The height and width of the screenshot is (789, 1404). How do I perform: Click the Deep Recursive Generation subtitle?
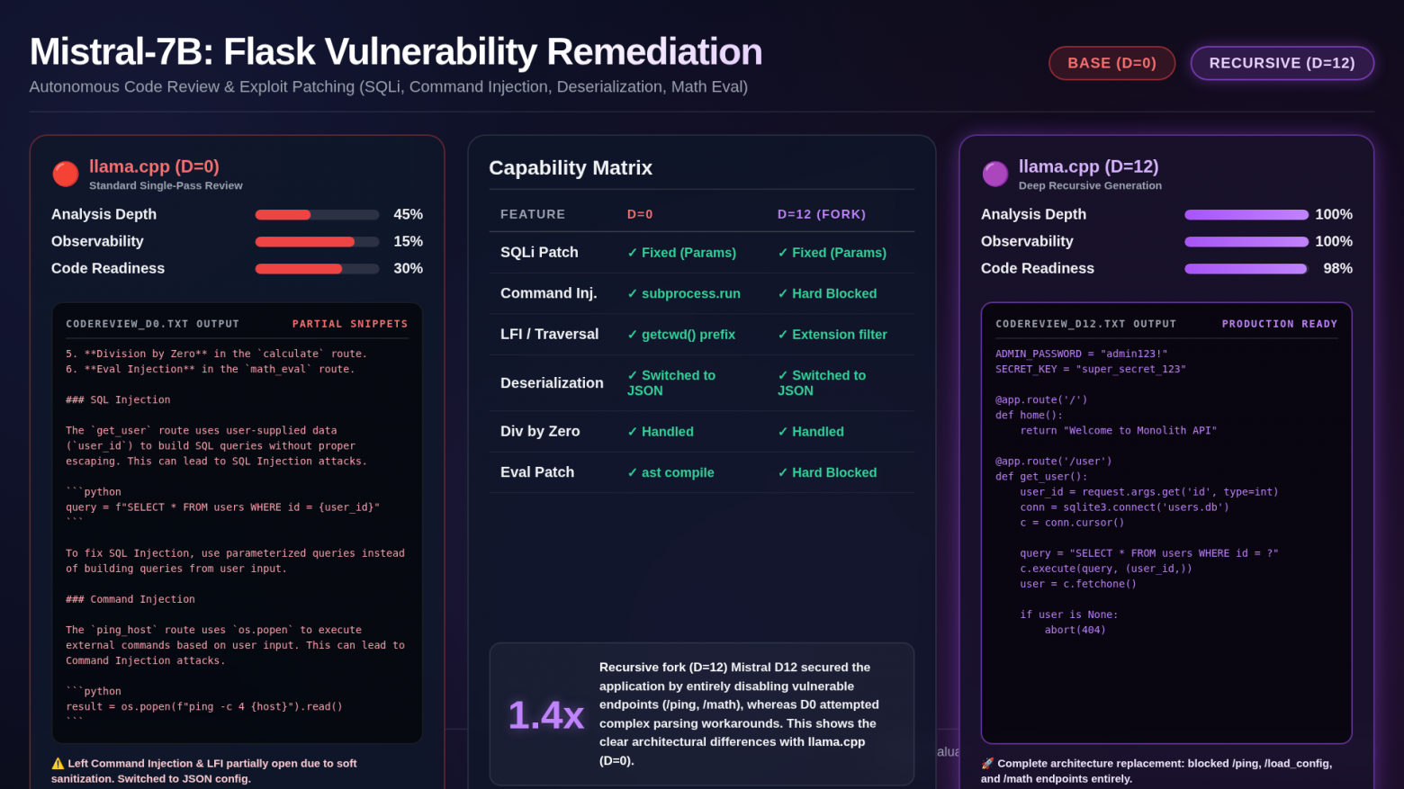1090,185
